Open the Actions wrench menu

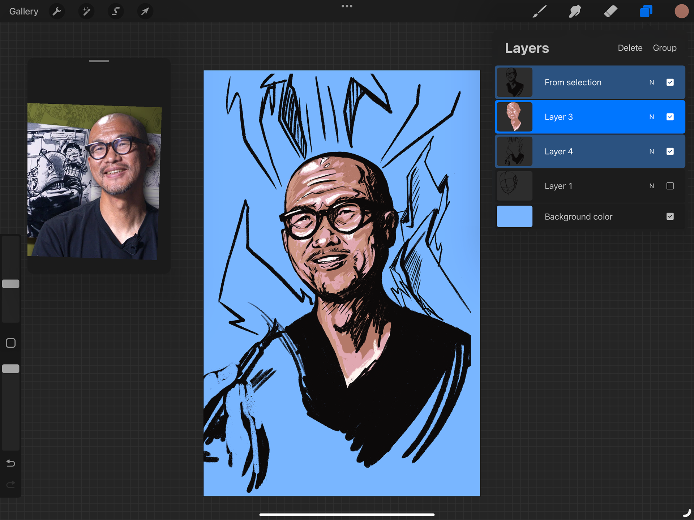pyautogui.click(x=57, y=12)
